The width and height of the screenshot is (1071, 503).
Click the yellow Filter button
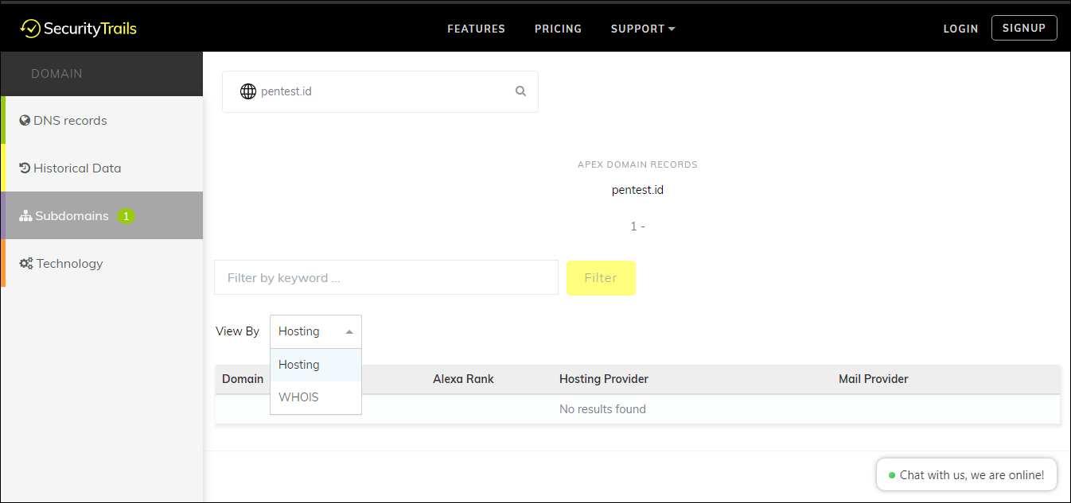(601, 278)
